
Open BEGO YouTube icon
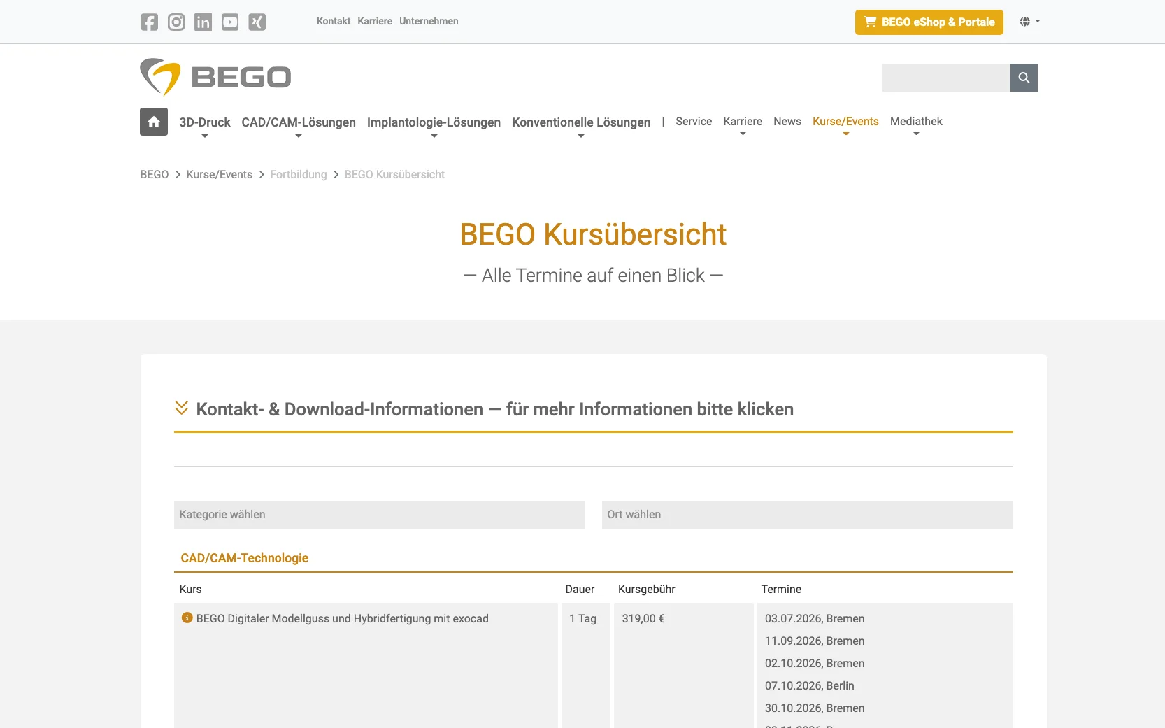230,22
